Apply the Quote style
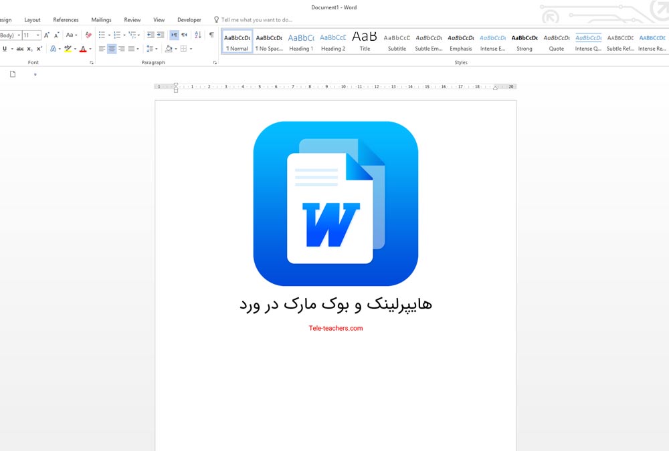This screenshot has height=451, width=669. tap(557, 41)
